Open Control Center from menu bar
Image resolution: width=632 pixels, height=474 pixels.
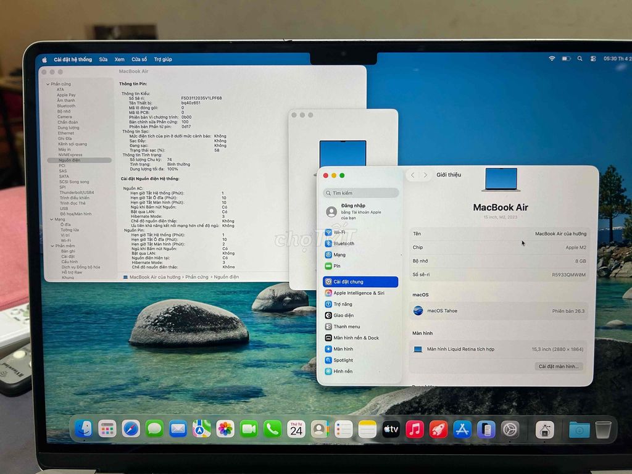tap(593, 59)
